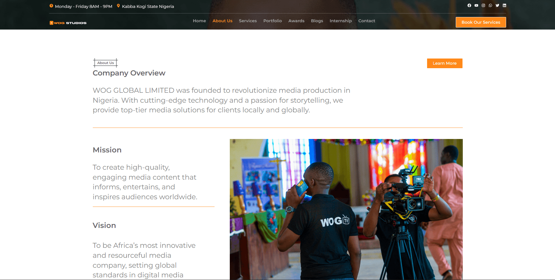Click the Kabba Kogi State Nigeria text
Viewport: 555px width, 280px height.
coord(148,6)
